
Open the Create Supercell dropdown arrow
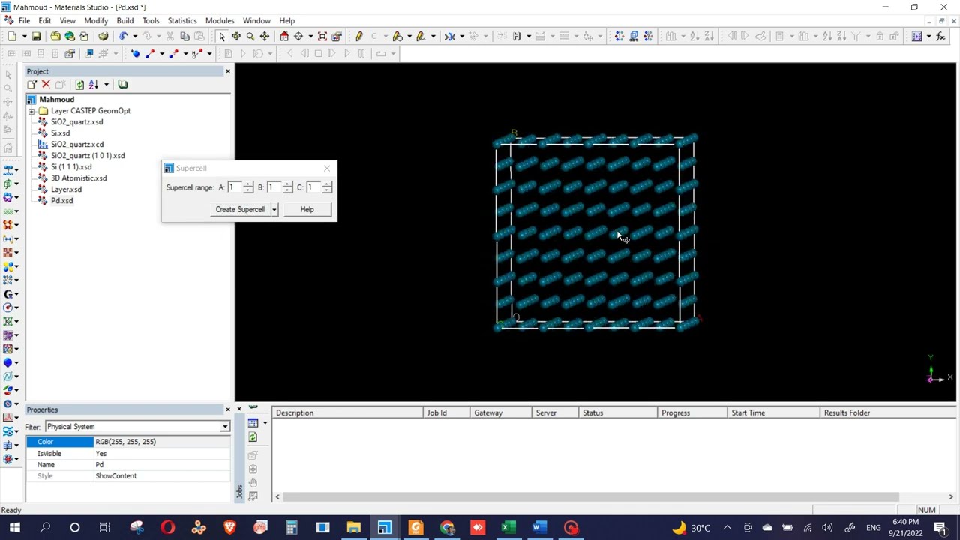pyautogui.click(x=274, y=210)
